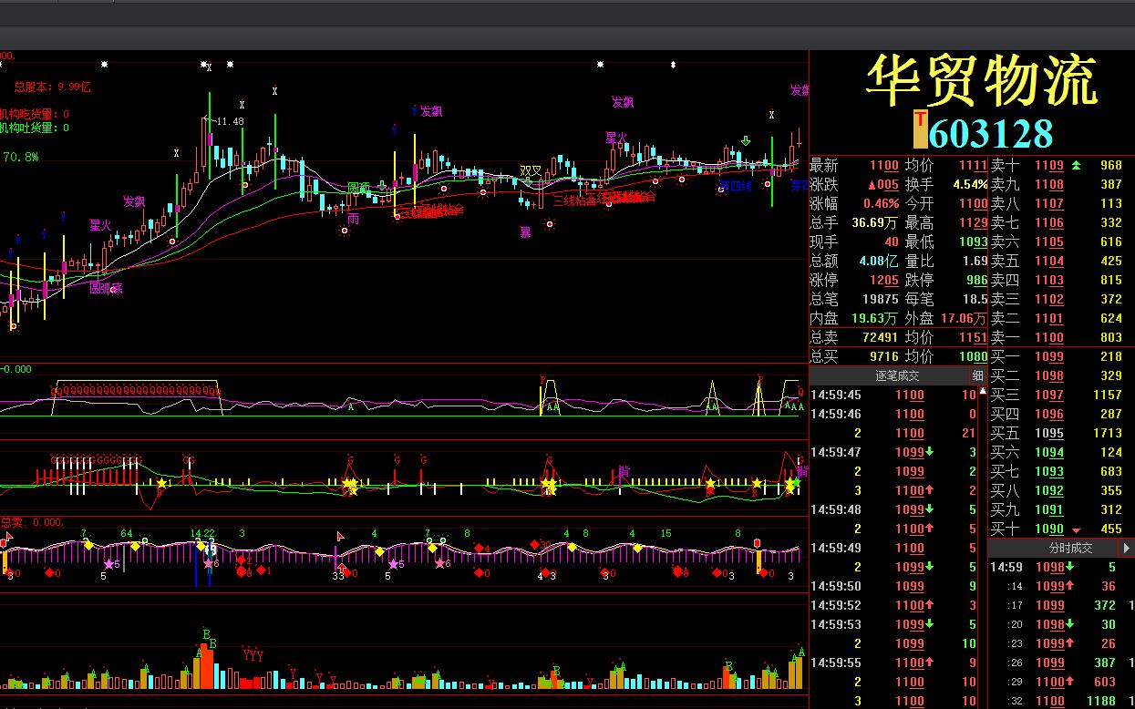Click the 卖十 volume 968
Viewport: 1135px width, 709px height.
(x=1110, y=165)
